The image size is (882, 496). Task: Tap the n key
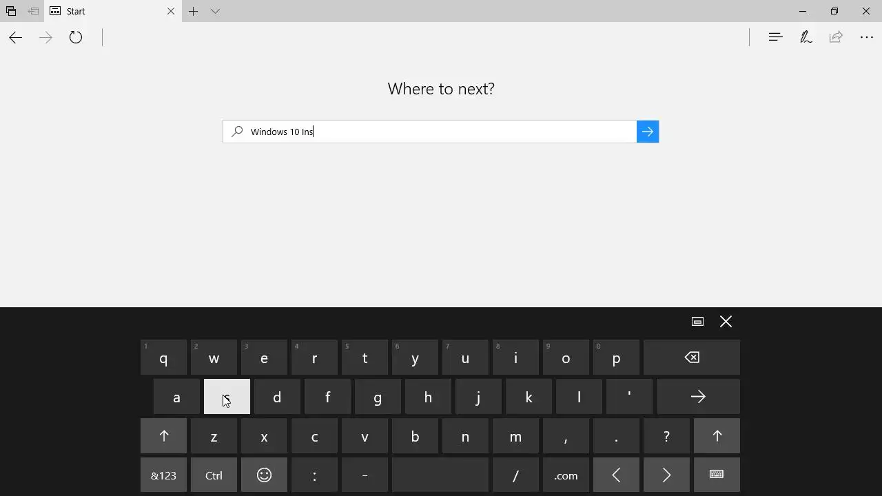point(465,436)
